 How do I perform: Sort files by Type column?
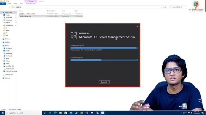point(64,11)
